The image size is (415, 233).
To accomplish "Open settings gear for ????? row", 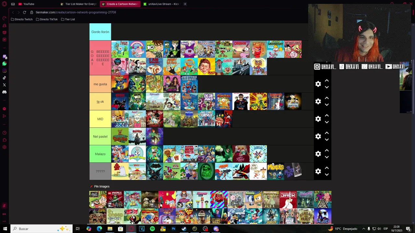I will 318,172.
